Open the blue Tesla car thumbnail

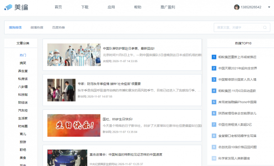67,158
